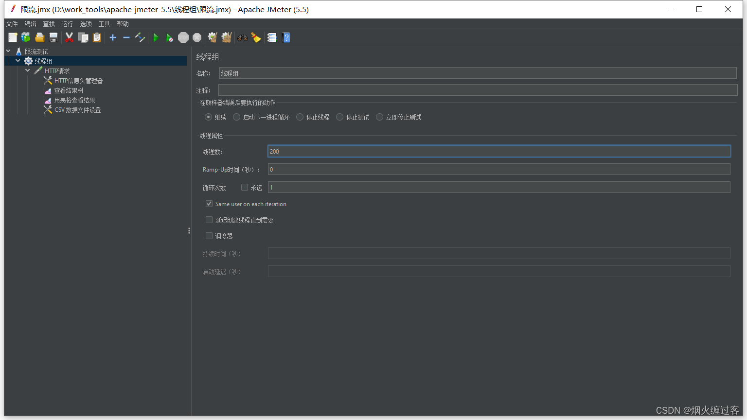The width and height of the screenshot is (747, 420).
Task: Open the 查找 menu
Action: pos(49,24)
